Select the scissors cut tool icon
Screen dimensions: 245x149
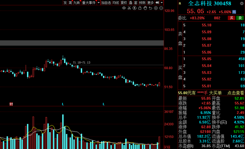[x=129, y=8]
